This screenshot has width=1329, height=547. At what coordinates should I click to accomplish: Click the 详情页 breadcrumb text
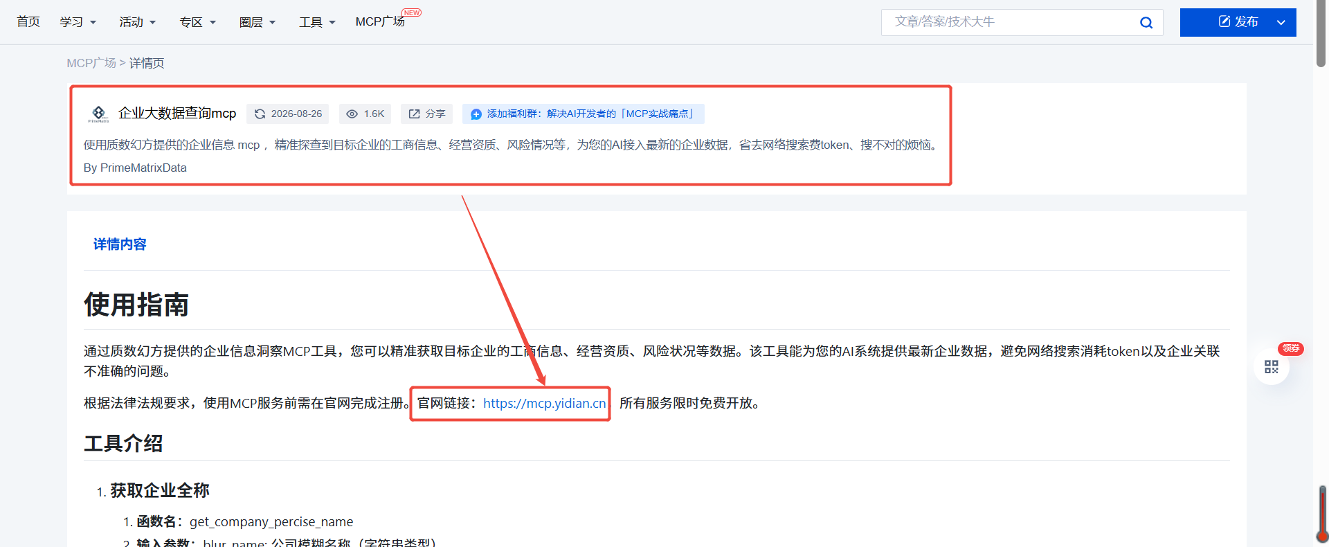[147, 63]
